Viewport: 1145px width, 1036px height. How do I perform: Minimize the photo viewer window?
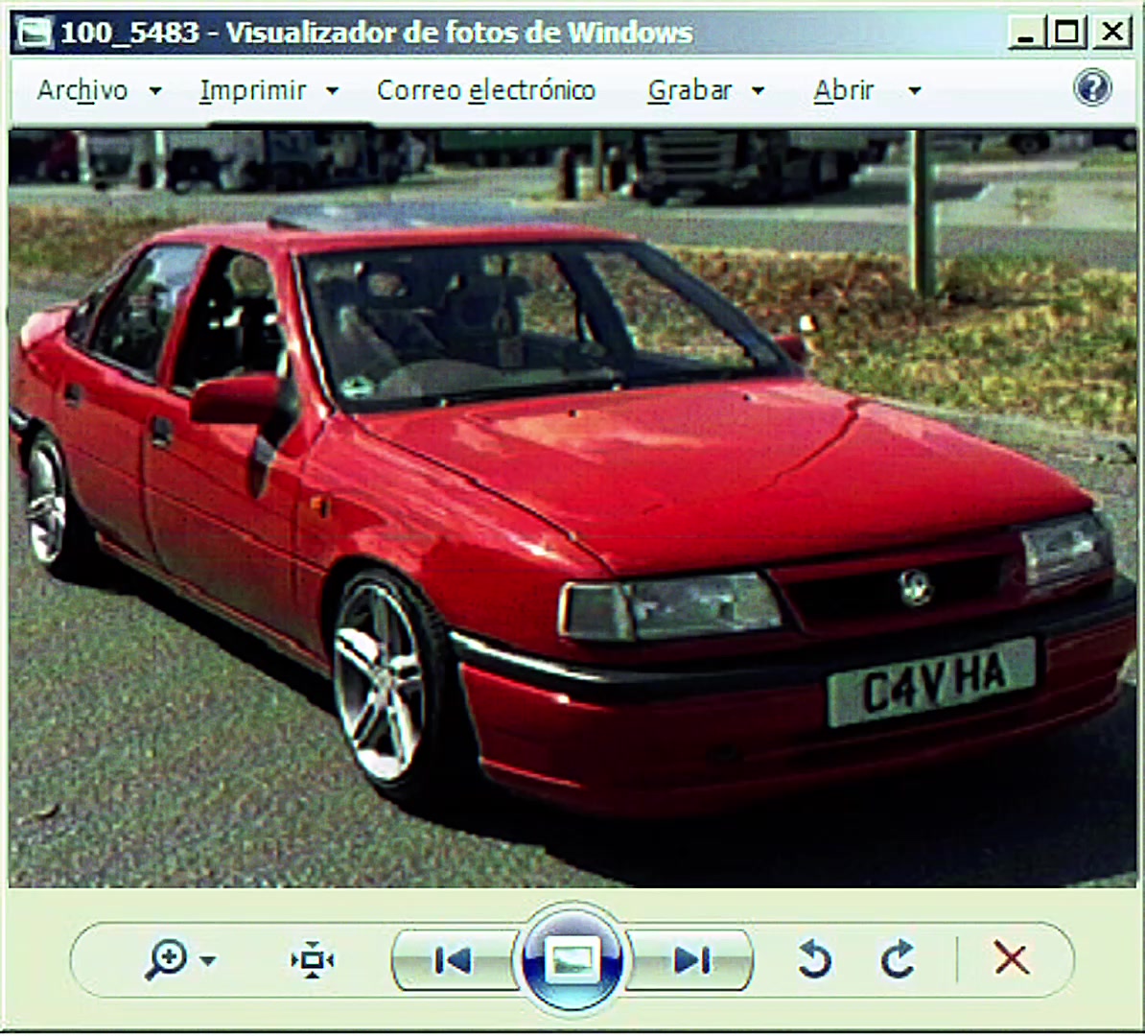click(x=1026, y=33)
